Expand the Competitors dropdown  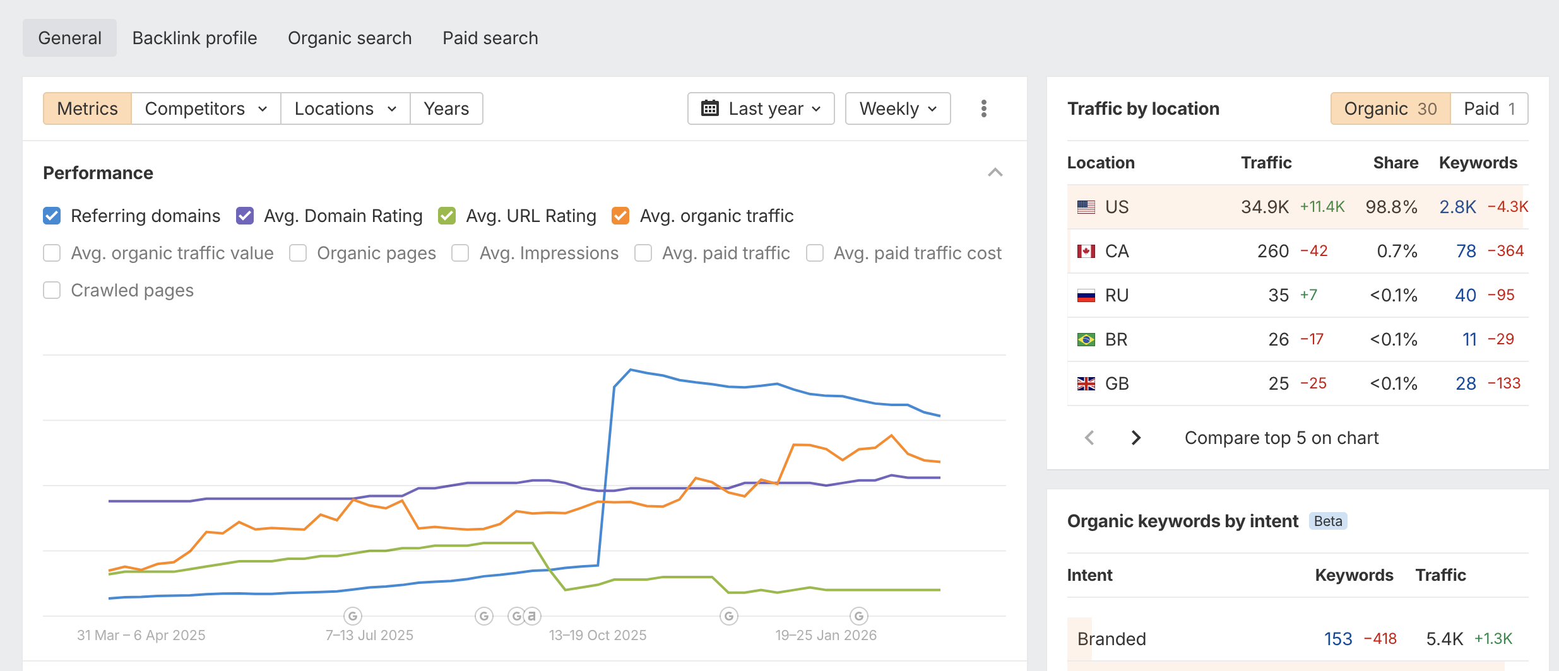pos(205,108)
